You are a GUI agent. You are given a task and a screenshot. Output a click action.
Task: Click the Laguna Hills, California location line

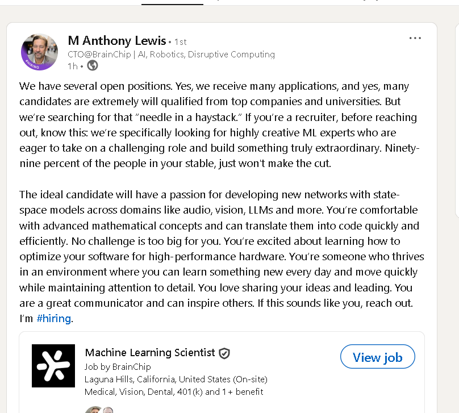click(x=176, y=379)
